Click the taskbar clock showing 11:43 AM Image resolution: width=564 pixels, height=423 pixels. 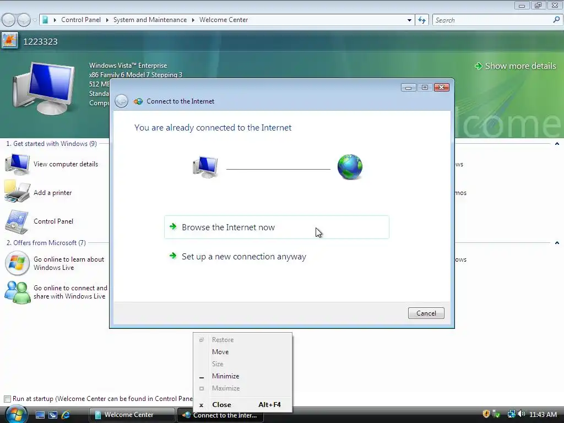(543, 414)
